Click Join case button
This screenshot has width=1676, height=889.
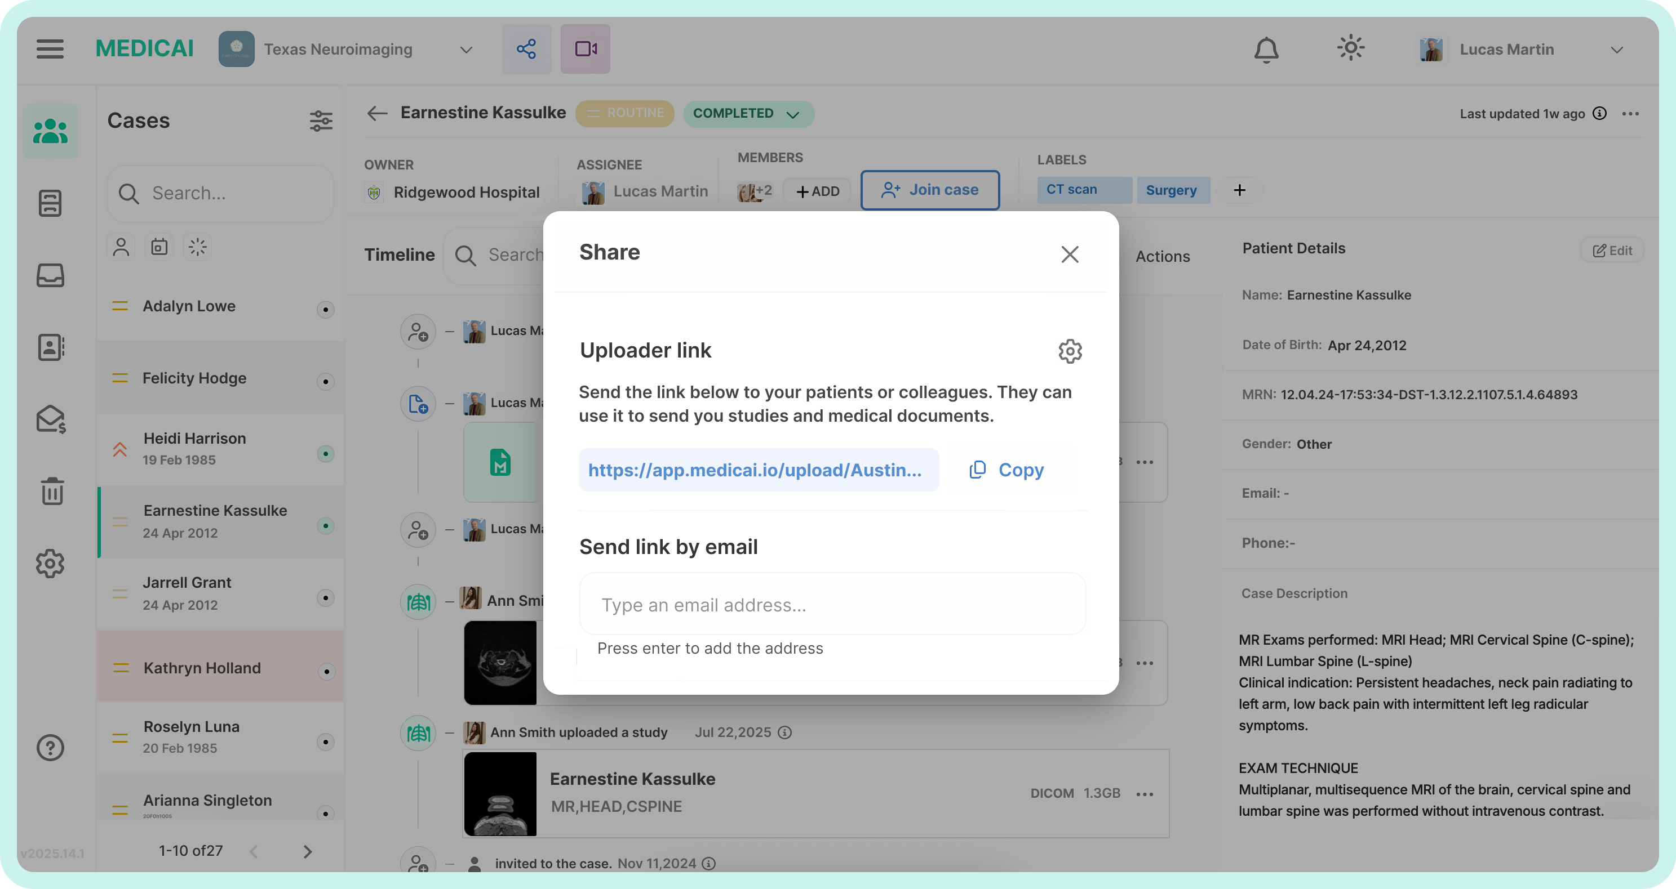(x=929, y=190)
